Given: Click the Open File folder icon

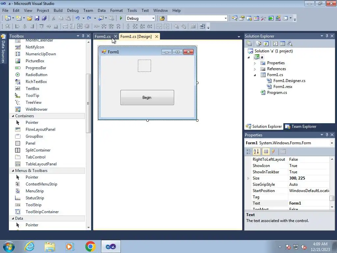Looking at the screenshot, I should click(29, 18).
